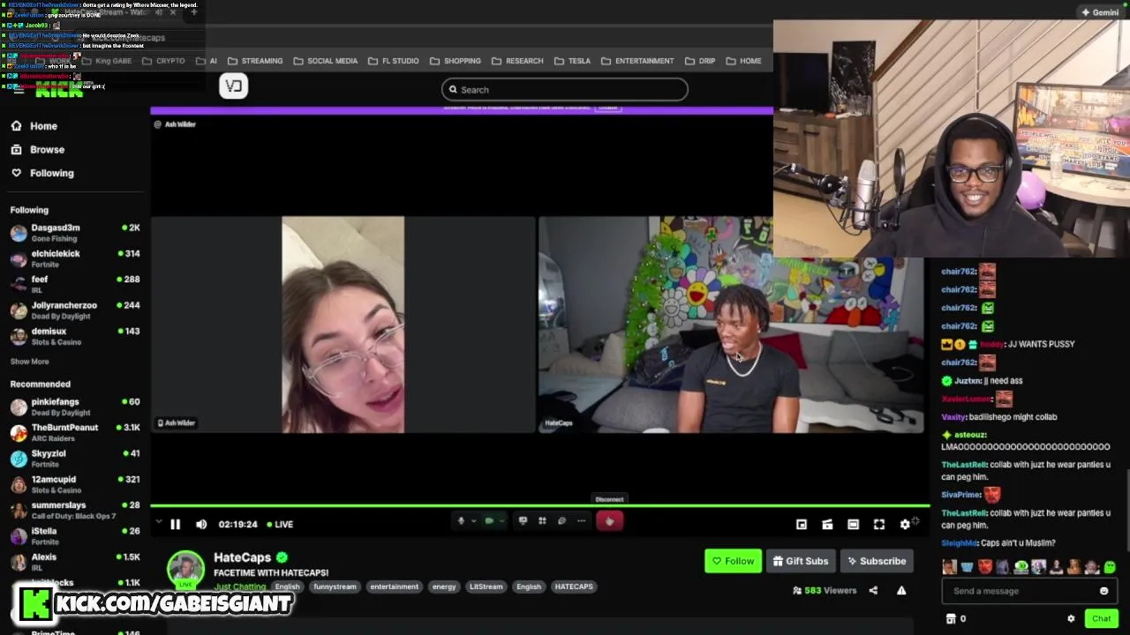This screenshot has height=635, width=1130.
Task: Toggle the microphone in the call controls
Action: tap(460, 521)
